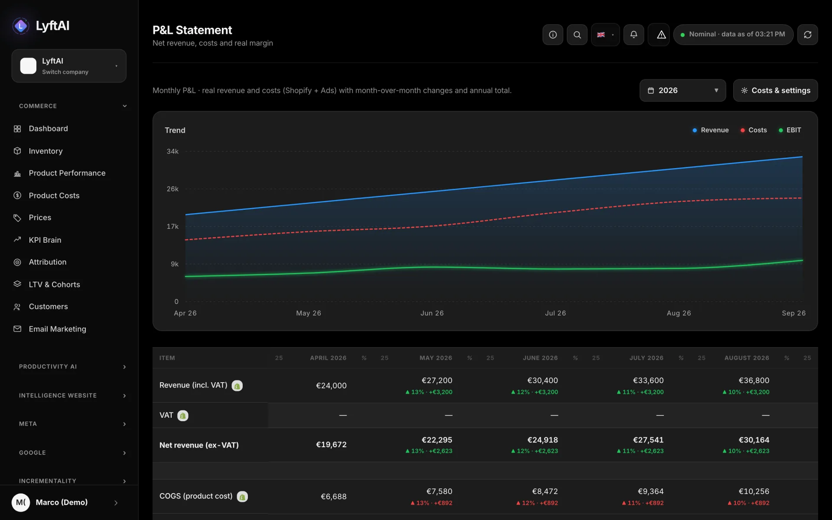The image size is (832, 520).
Task: Toggle the Revenue series in legend
Action: (711, 130)
